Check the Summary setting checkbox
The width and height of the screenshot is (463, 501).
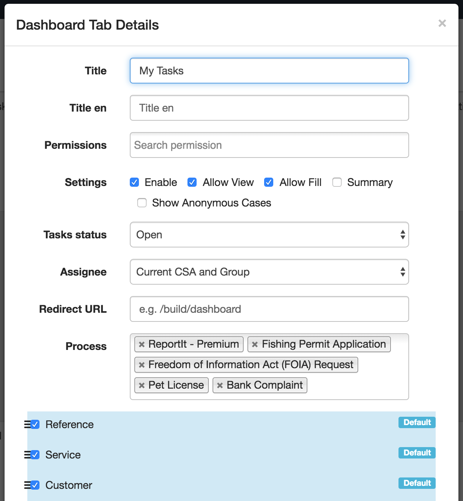click(x=337, y=183)
